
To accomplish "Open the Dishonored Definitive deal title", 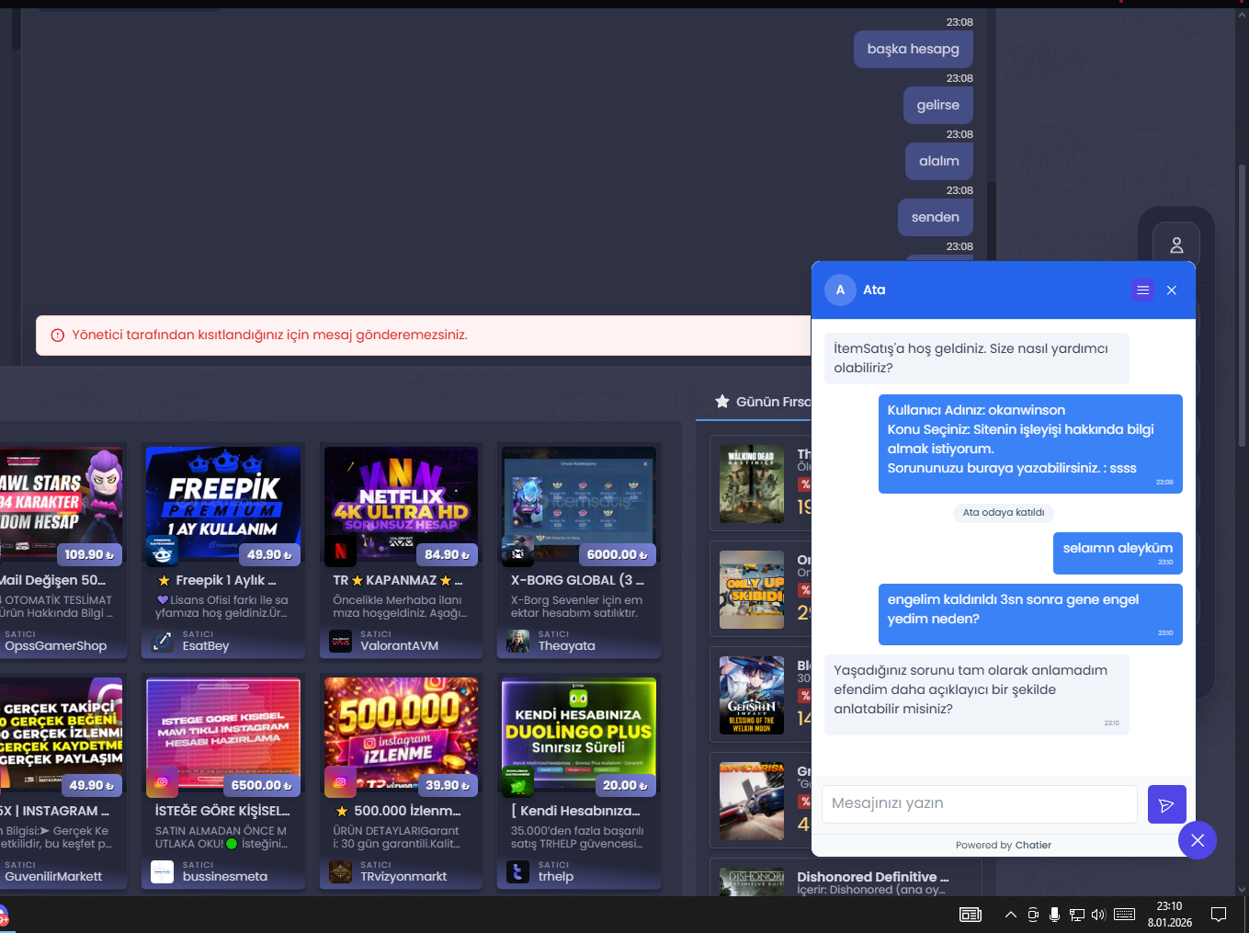I will [x=873, y=877].
